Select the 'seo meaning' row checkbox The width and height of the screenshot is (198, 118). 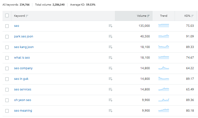(7, 111)
